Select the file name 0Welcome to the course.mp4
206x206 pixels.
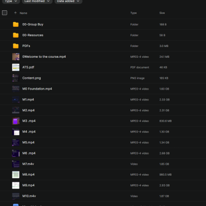44,57
